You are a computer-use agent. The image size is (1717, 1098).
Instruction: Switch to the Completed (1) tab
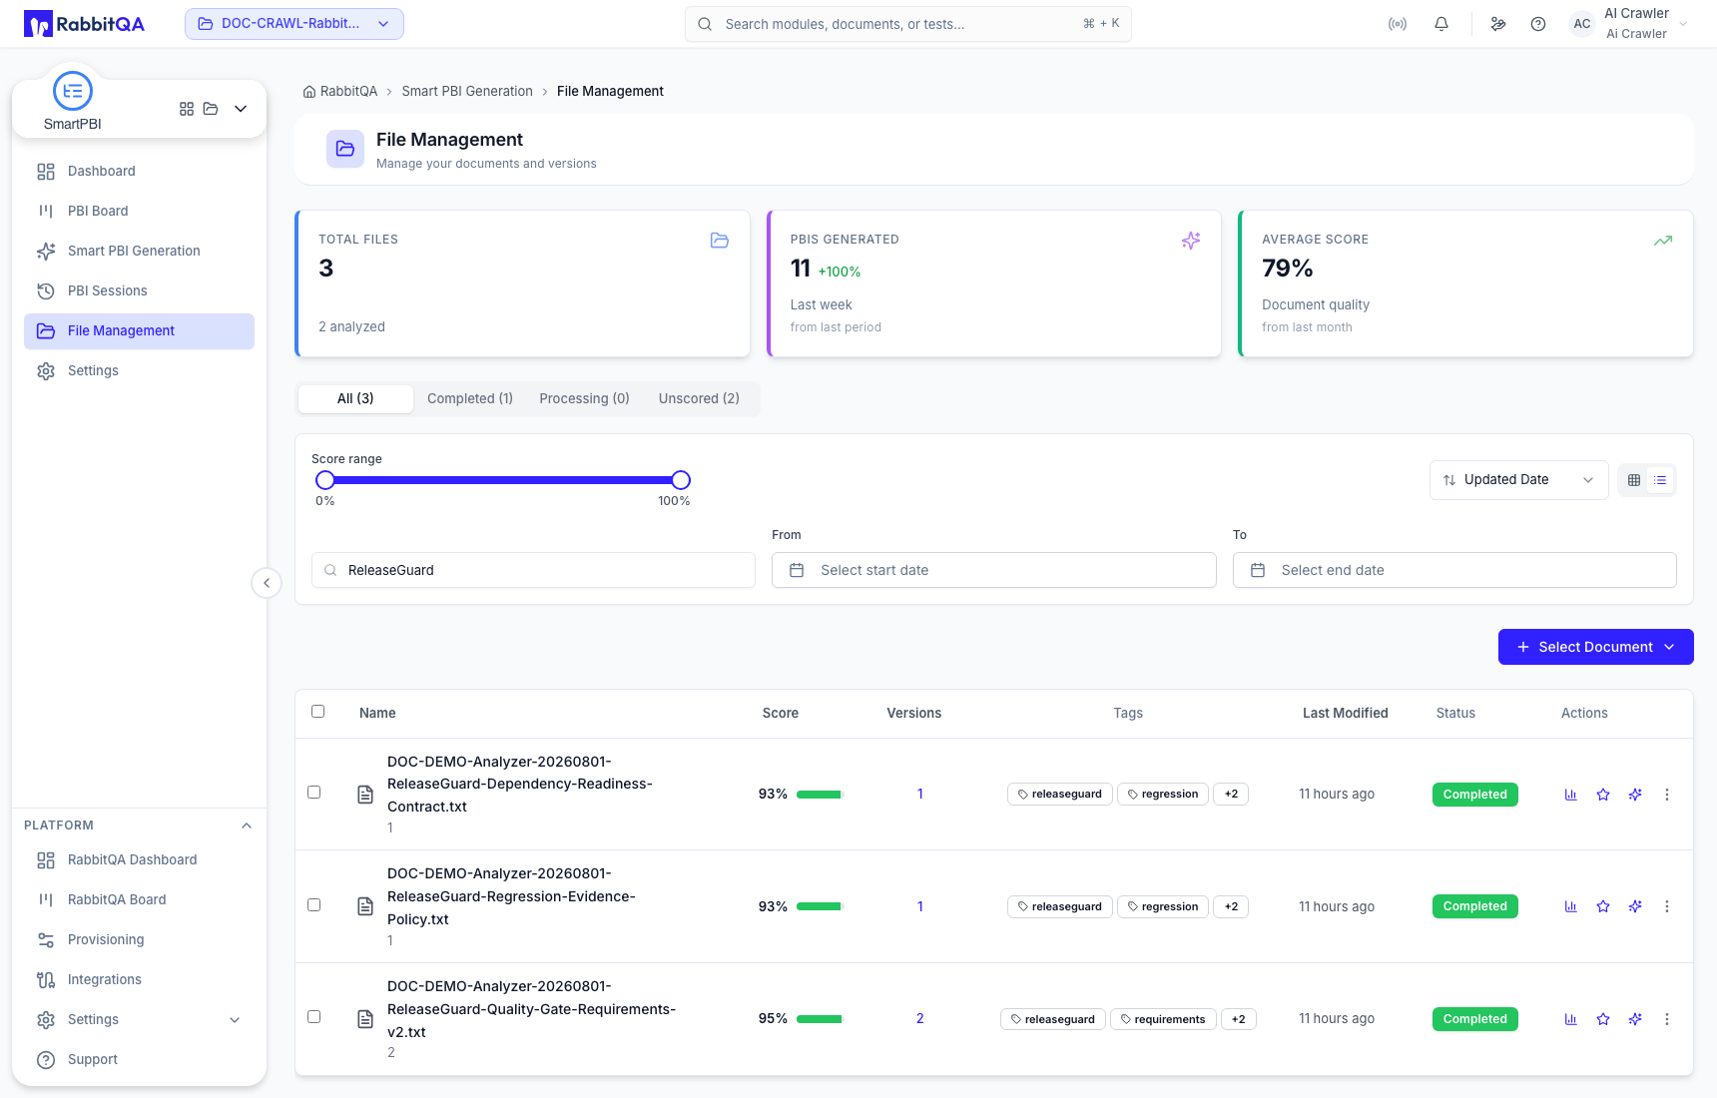[x=470, y=398]
